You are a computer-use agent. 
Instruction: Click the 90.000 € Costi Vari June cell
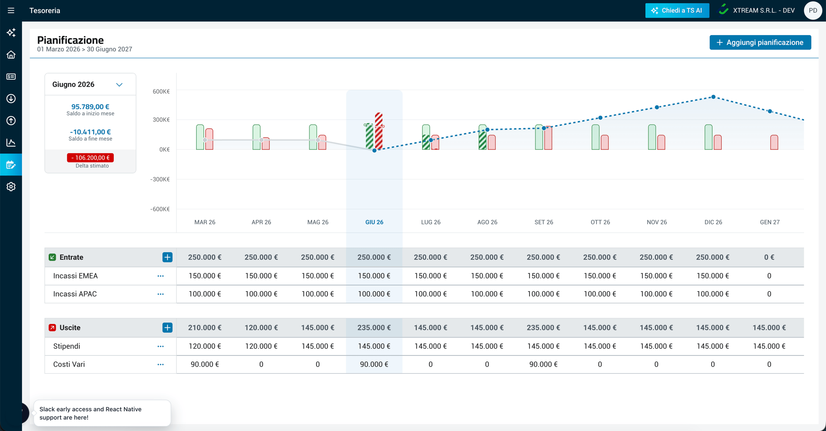(x=374, y=365)
